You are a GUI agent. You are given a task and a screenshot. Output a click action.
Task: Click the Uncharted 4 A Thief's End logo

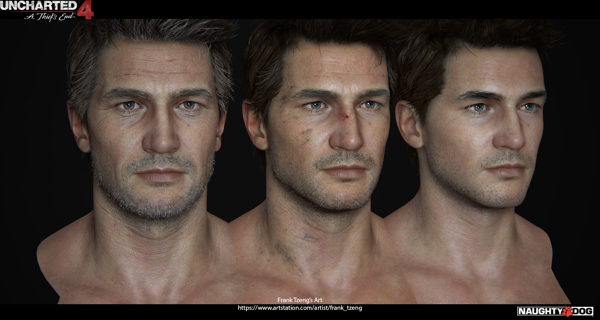pos(47,11)
